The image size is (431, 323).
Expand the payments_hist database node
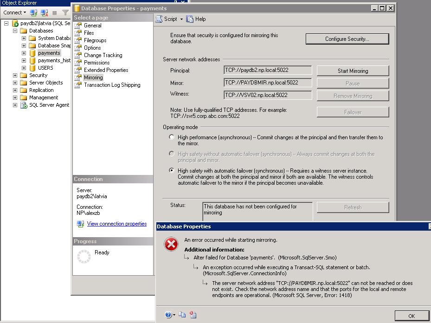tap(24, 60)
